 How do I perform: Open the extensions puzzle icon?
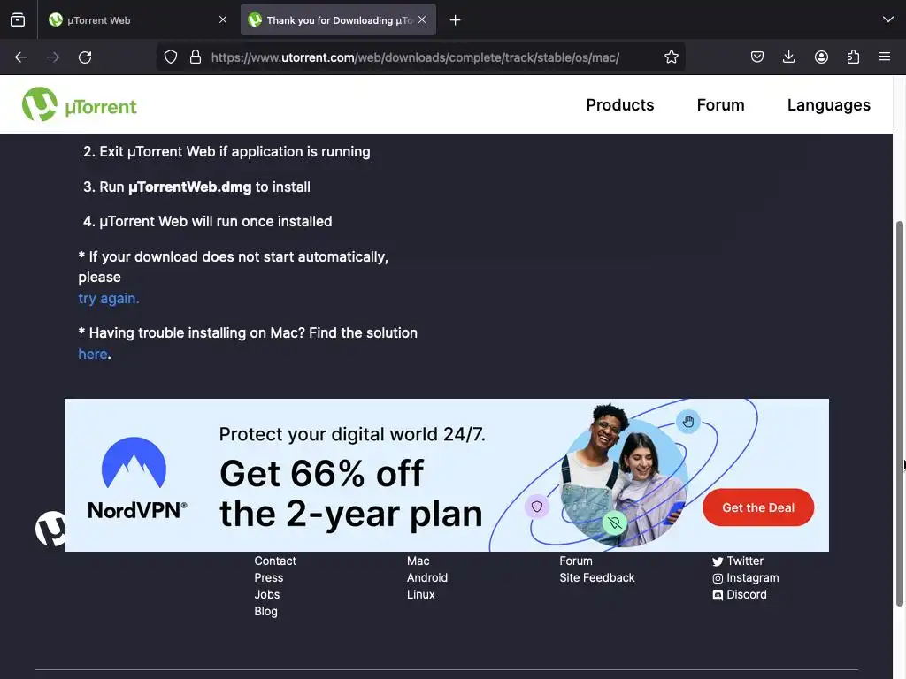(x=853, y=57)
